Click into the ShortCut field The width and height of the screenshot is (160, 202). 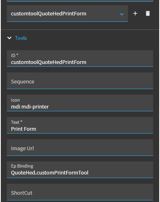[80, 192]
